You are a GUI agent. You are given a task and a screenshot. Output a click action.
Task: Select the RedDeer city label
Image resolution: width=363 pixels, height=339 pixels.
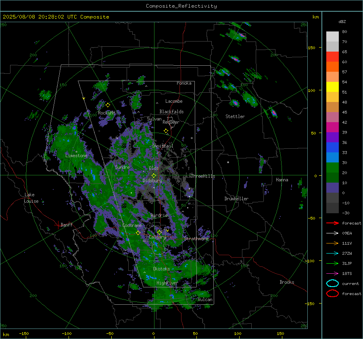171,122
